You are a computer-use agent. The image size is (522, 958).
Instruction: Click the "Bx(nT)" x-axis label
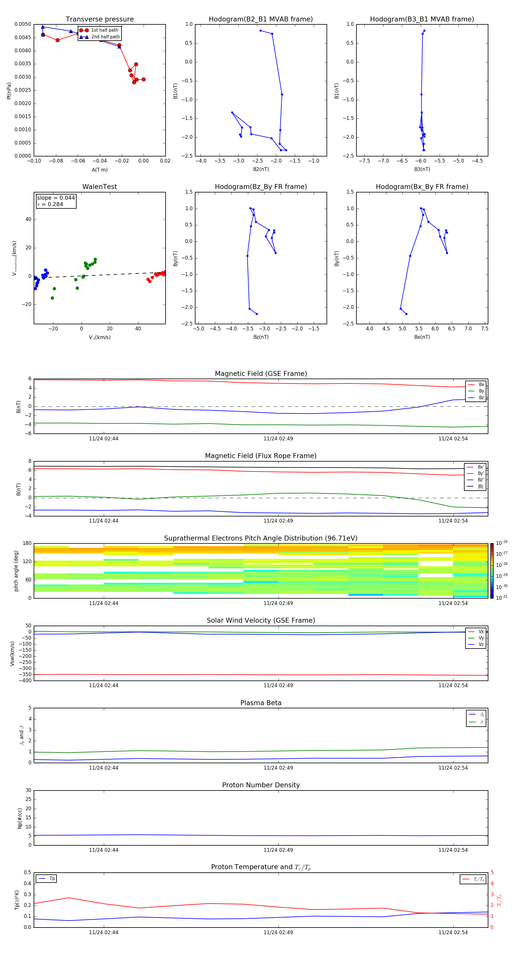click(422, 337)
